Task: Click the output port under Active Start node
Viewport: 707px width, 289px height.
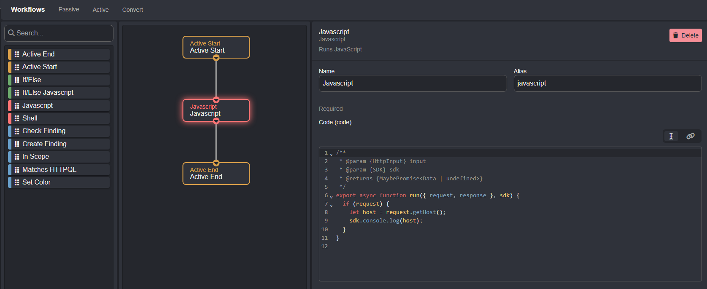Action: [216, 58]
